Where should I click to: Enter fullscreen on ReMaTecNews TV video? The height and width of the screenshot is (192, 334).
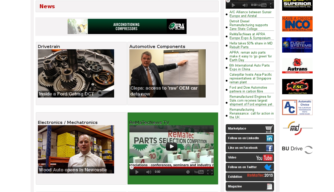pyautogui.click(x=210, y=172)
